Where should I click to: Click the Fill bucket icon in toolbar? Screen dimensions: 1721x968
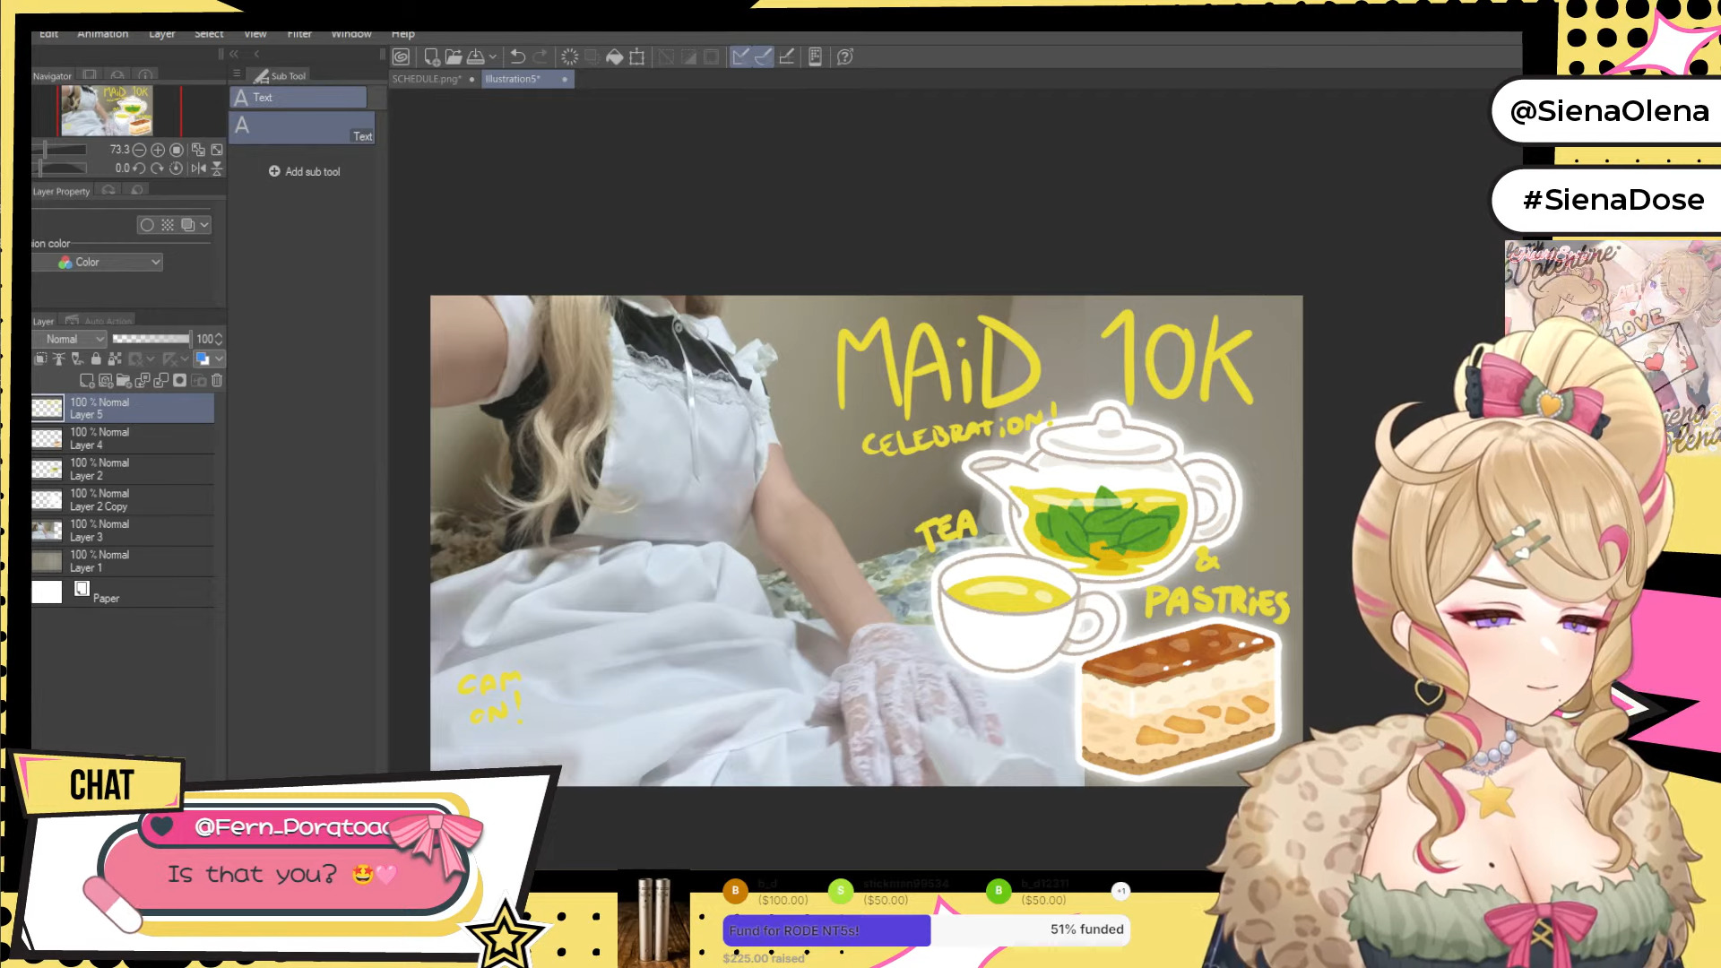614,57
